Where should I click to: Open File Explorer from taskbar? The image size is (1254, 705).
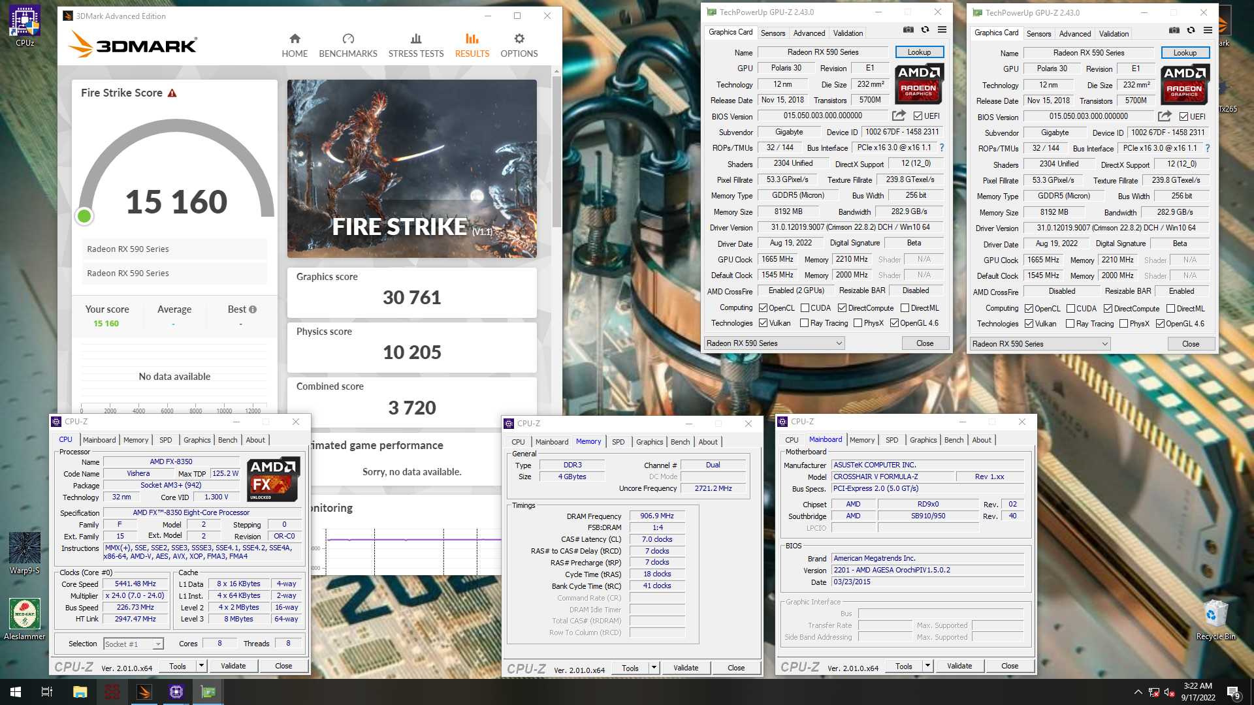tap(80, 692)
